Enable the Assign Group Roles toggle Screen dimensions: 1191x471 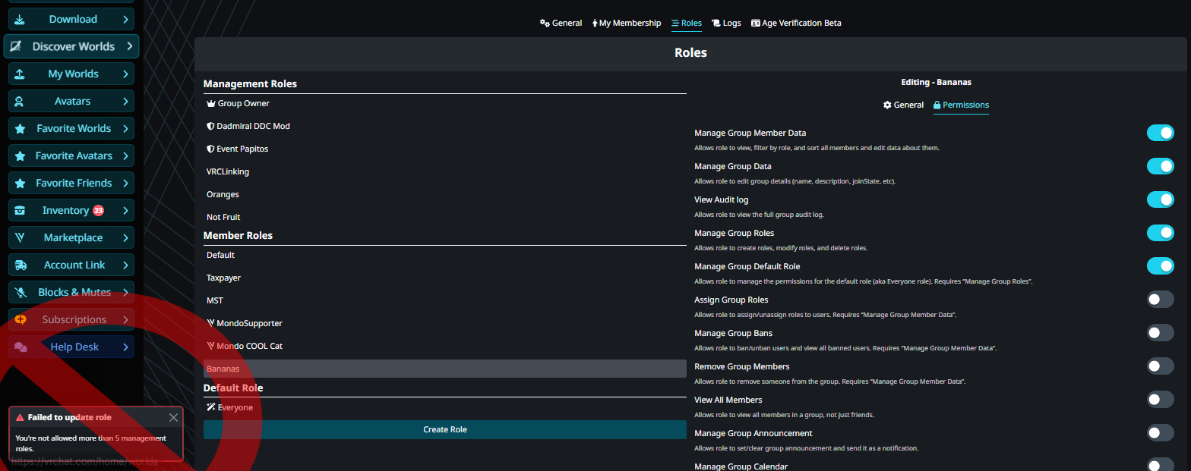point(1160,300)
